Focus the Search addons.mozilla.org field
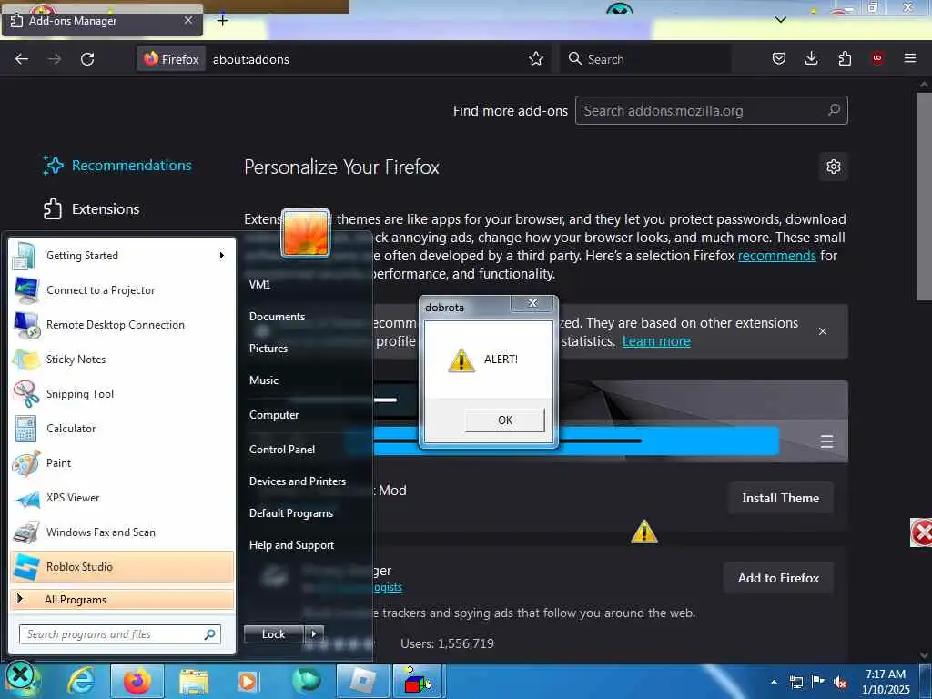 point(711,110)
